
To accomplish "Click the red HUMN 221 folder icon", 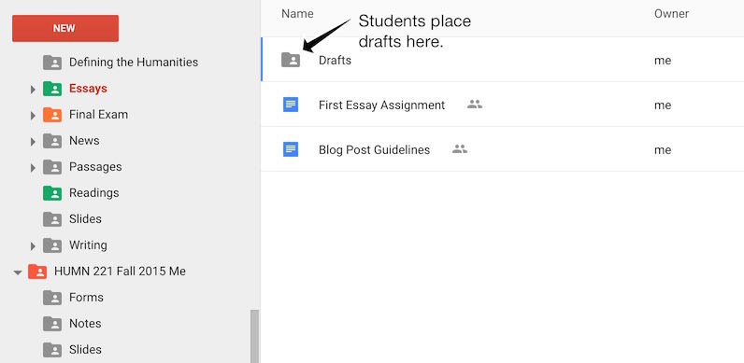I will [x=37, y=272].
